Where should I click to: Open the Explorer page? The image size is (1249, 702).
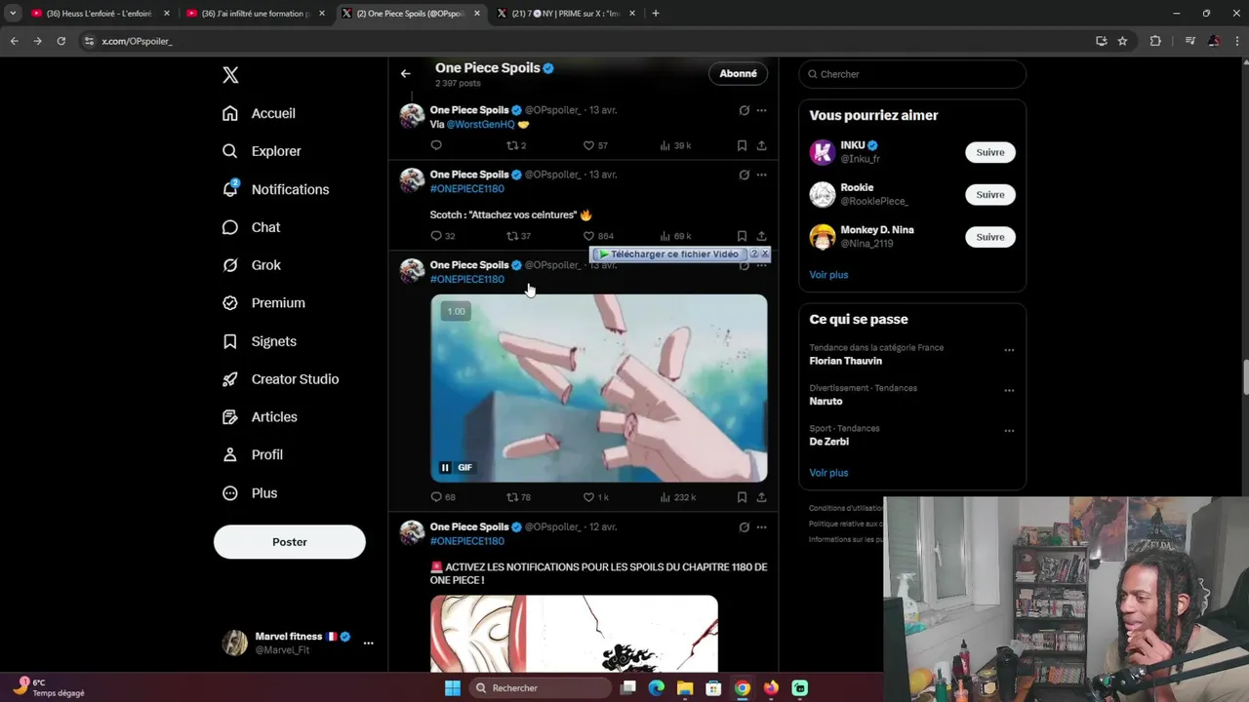262,151
